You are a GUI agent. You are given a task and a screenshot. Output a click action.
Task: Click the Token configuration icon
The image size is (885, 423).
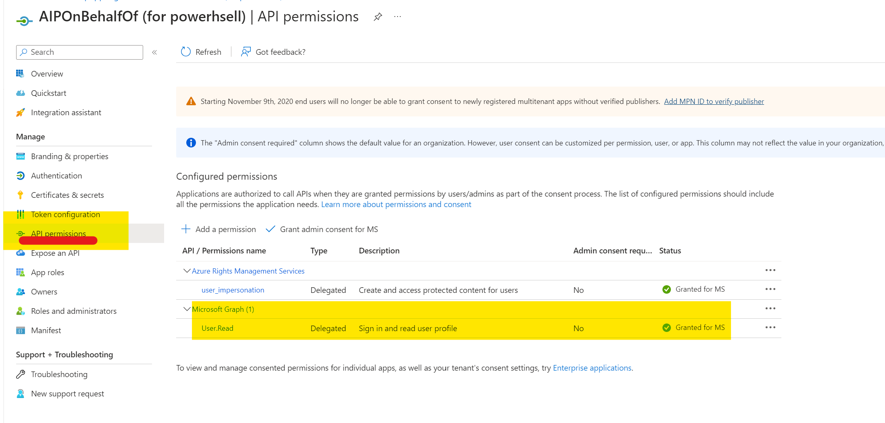[x=21, y=214]
